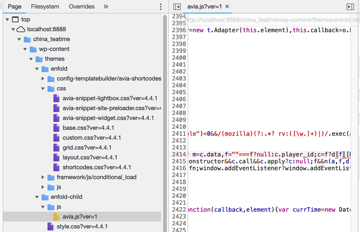Collapse the wp-content folder
This screenshot has height=232, width=360.
(25, 49)
